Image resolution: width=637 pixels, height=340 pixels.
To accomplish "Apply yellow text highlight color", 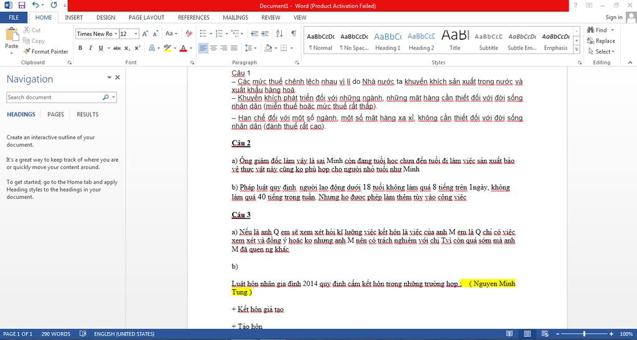I will (x=167, y=48).
